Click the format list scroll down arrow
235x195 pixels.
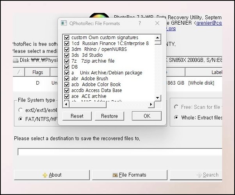click(158, 98)
